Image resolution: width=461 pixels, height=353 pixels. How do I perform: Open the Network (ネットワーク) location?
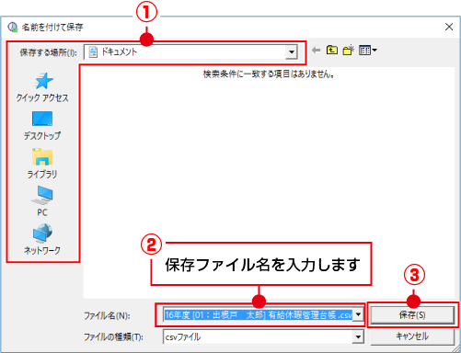[x=42, y=239]
